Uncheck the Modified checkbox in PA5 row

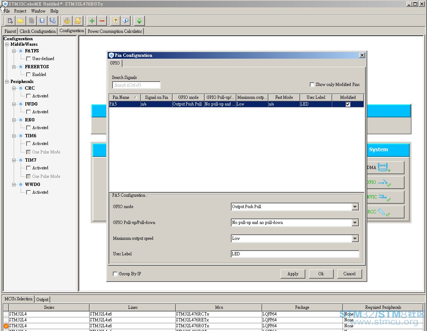348,104
